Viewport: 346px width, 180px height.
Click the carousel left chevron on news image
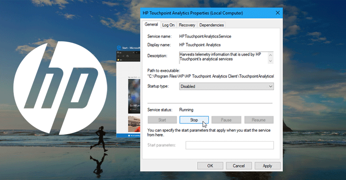pos(130,96)
